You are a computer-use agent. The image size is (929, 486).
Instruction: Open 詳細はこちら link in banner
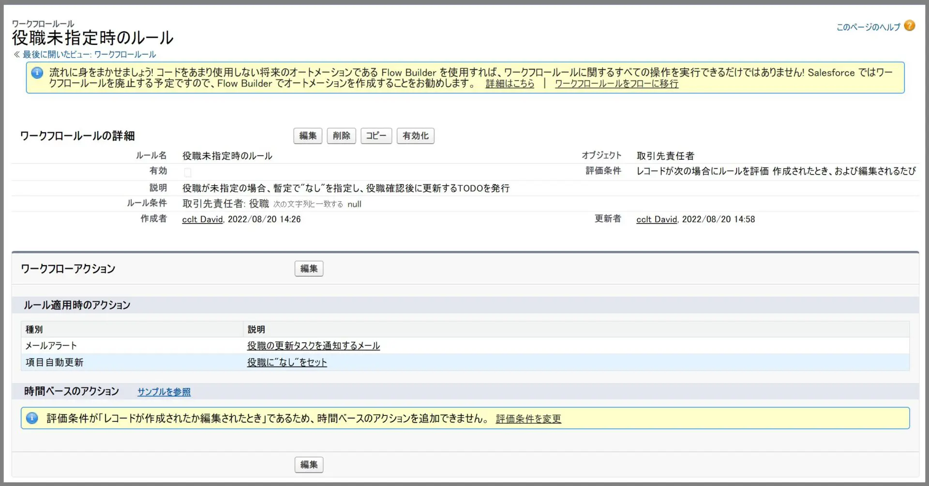tap(509, 84)
